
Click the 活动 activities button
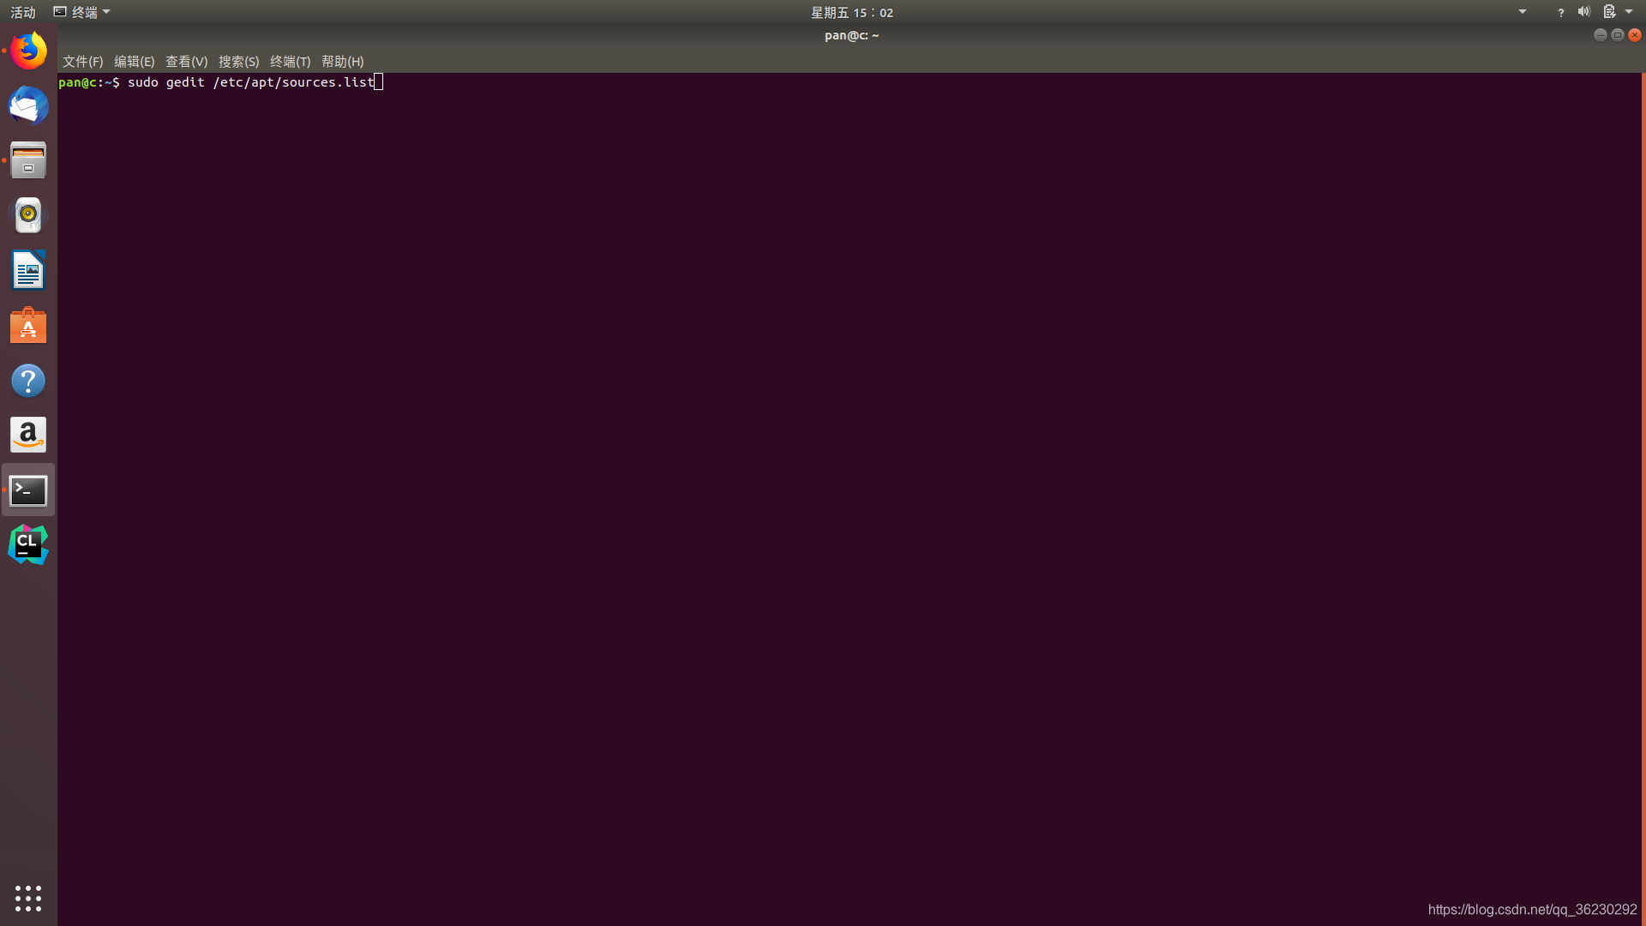23,12
